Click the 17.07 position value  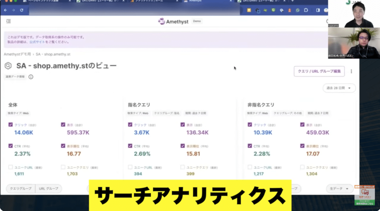point(312,154)
